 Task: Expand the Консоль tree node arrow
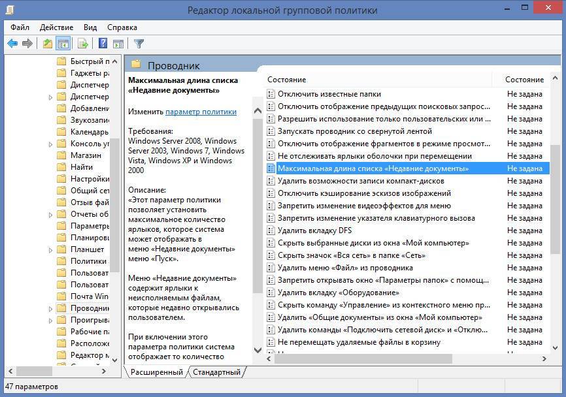[51, 144]
